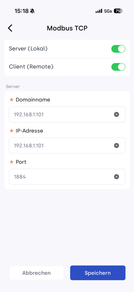The height and width of the screenshot is (292, 134).
Task: Clear the IP-Adresse field with x icon
Action: 116,145
